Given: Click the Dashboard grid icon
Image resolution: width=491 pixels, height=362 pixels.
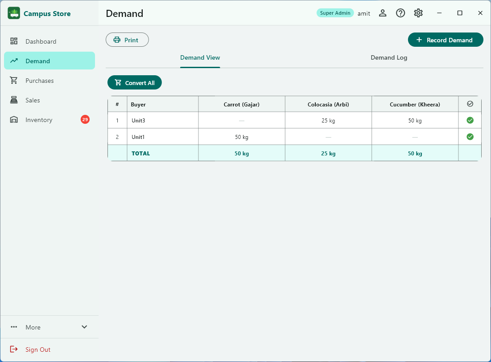Looking at the screenshot, I should [14, 41].
